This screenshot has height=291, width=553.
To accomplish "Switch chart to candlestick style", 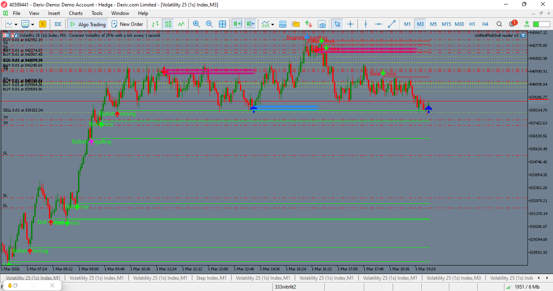I will [168, 24].
